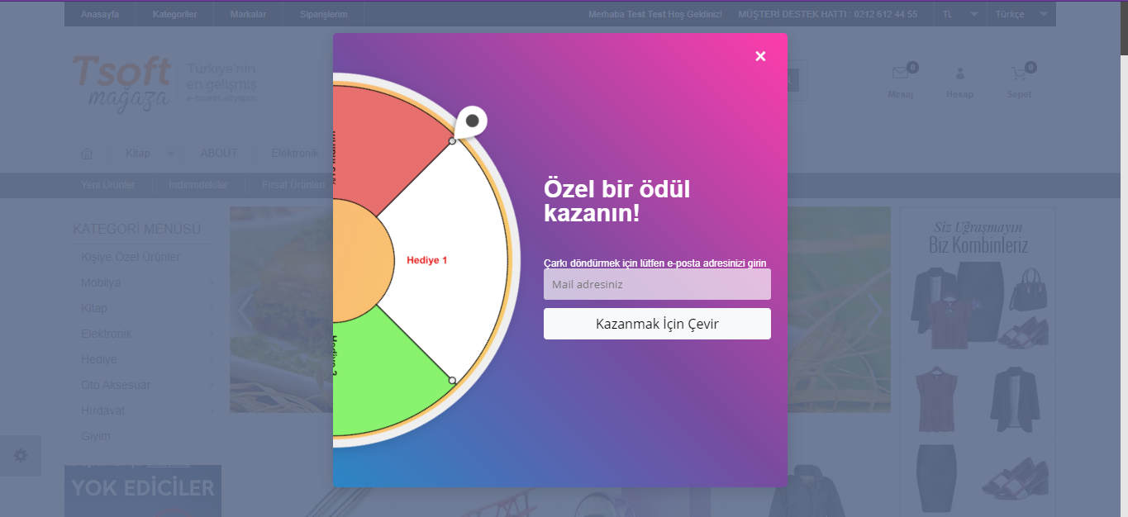Expand the Oto Aksesuar category arrow
The width and height of the screenshot is (1128, 517).
click(212, 385)
